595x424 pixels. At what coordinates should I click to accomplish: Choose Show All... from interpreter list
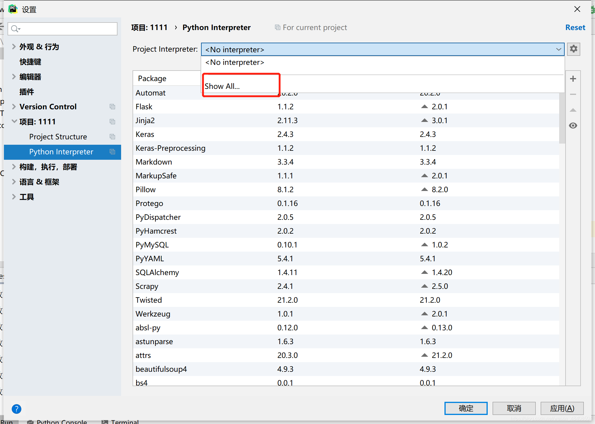[x=222, y=86]
